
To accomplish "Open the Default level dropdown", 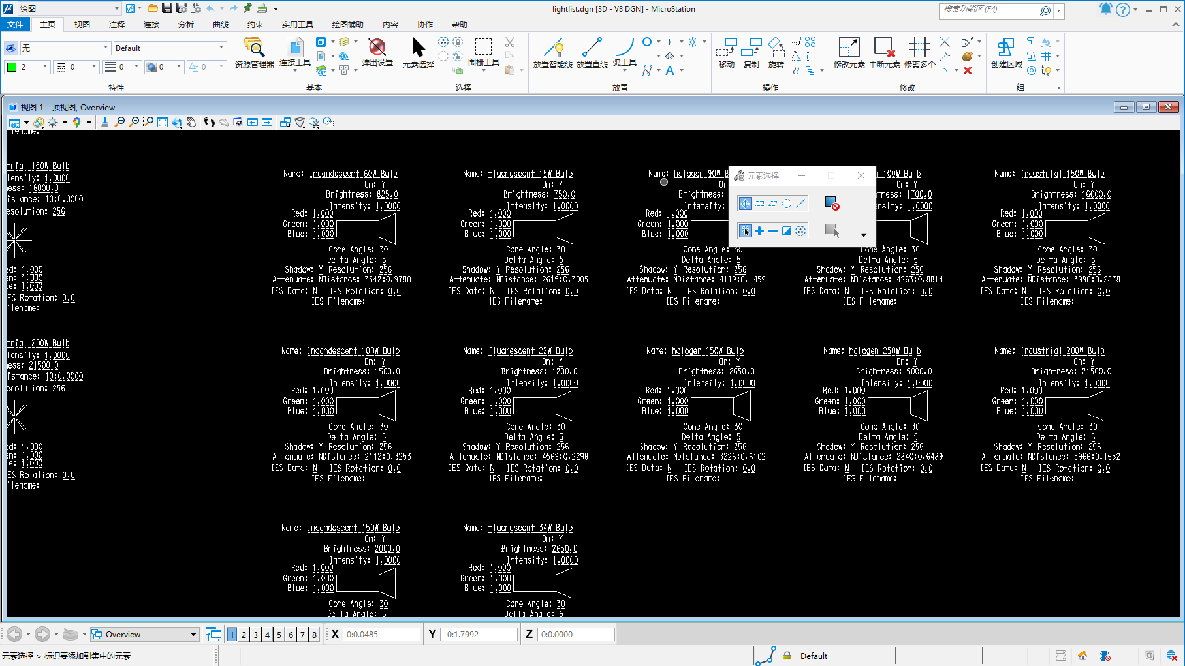I will 169,48.
